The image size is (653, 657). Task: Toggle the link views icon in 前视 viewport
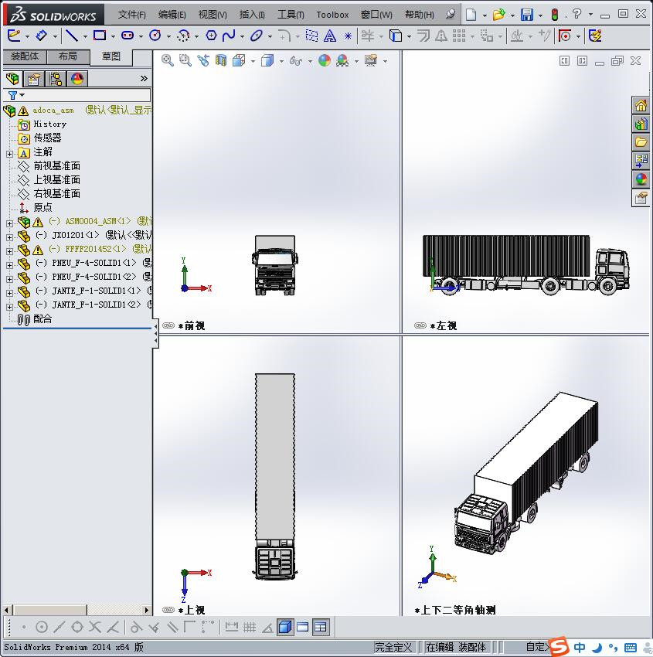[168, 325]
